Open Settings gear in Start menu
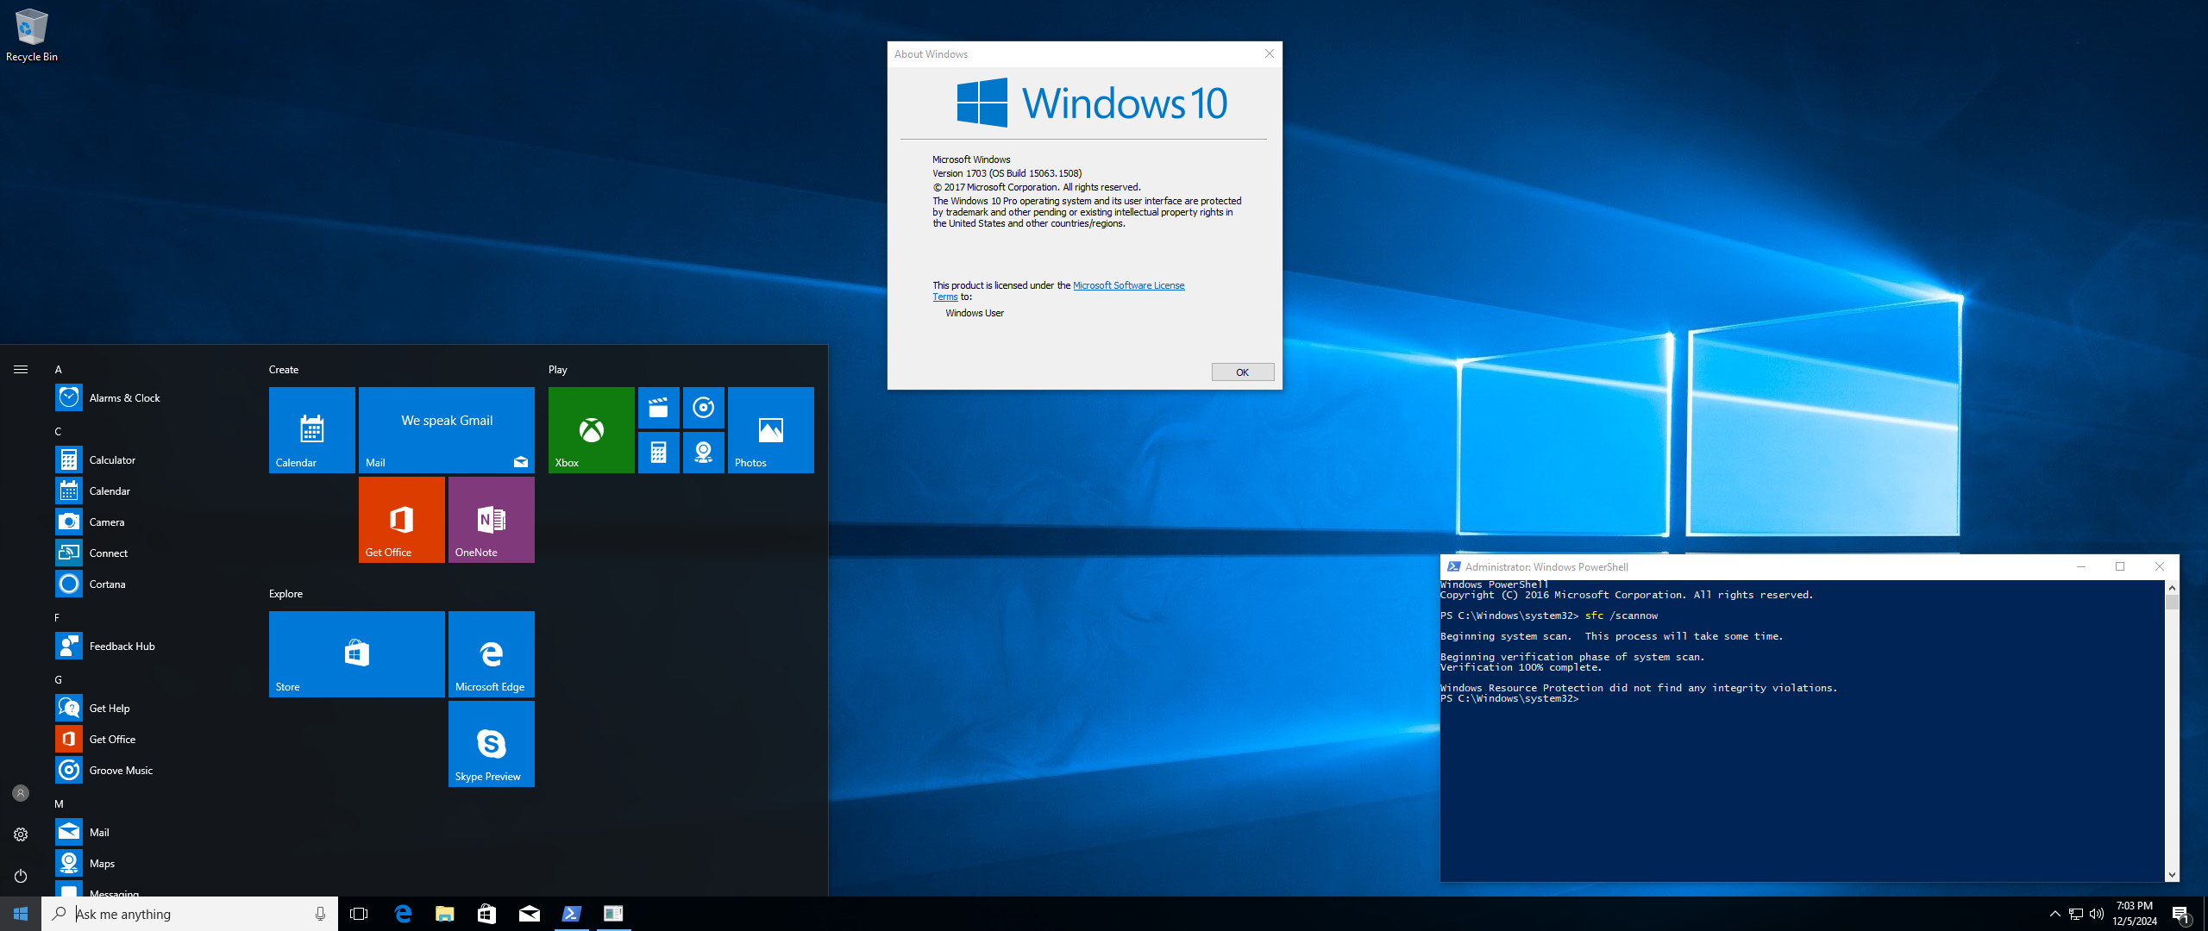Screen dimensions: 2208x931 click(x=21, y=834)
